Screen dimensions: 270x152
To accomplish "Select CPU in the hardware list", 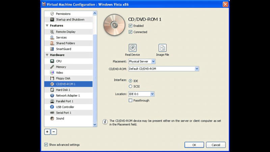I will click(x=69, y=61).
